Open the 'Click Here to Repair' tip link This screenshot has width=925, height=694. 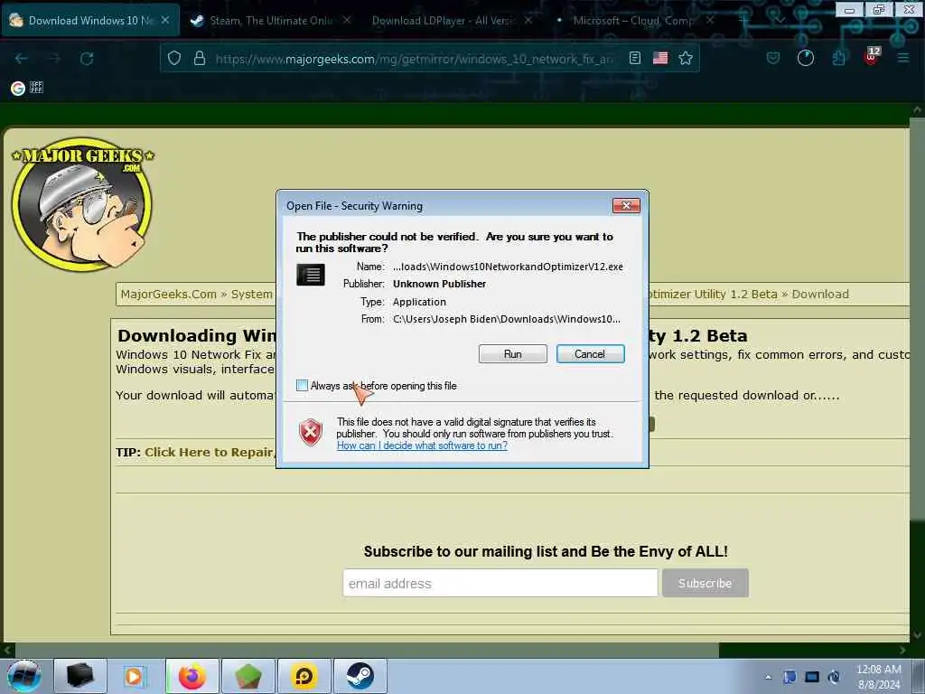click(x=209, y=452)
